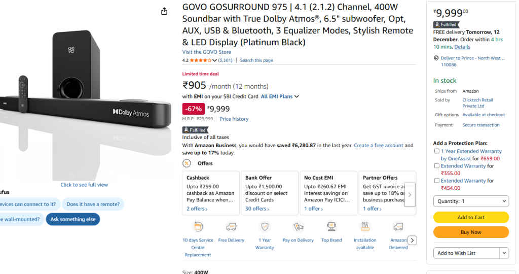
Task: Open the Quantity dropdown
Action: (471, 201)
